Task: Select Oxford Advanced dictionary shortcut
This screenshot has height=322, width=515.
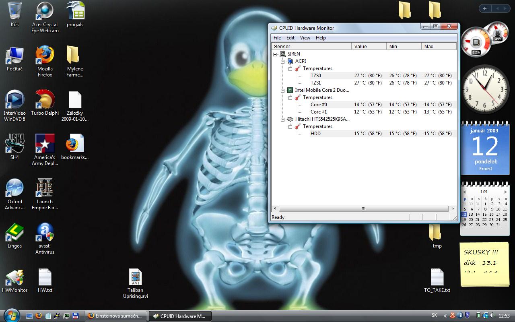Action: (14, 194)
